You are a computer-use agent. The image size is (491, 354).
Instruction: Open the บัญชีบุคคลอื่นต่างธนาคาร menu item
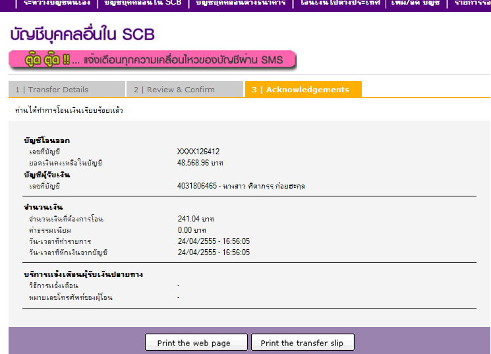pos(241,3)
